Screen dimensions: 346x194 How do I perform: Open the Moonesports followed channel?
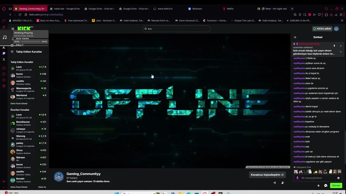[28, 89]
